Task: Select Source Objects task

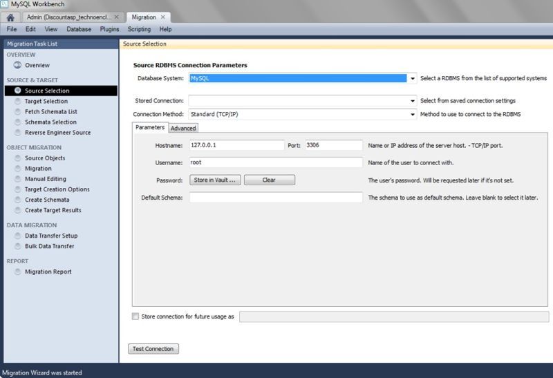Action: click(45, 158)
